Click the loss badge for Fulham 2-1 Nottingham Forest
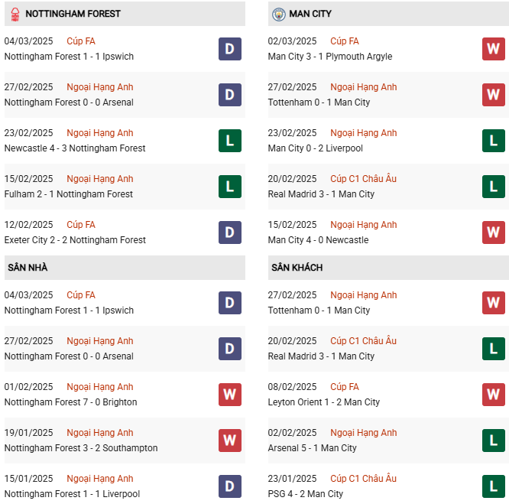509x504 pixels. tap(229, 187)
